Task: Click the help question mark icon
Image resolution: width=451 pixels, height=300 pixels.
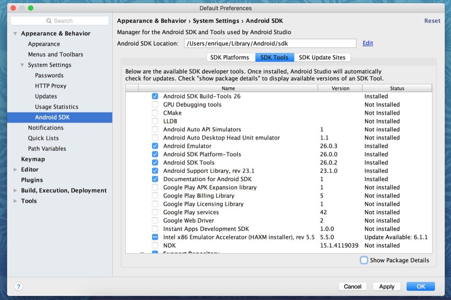Action: (18, 286)
